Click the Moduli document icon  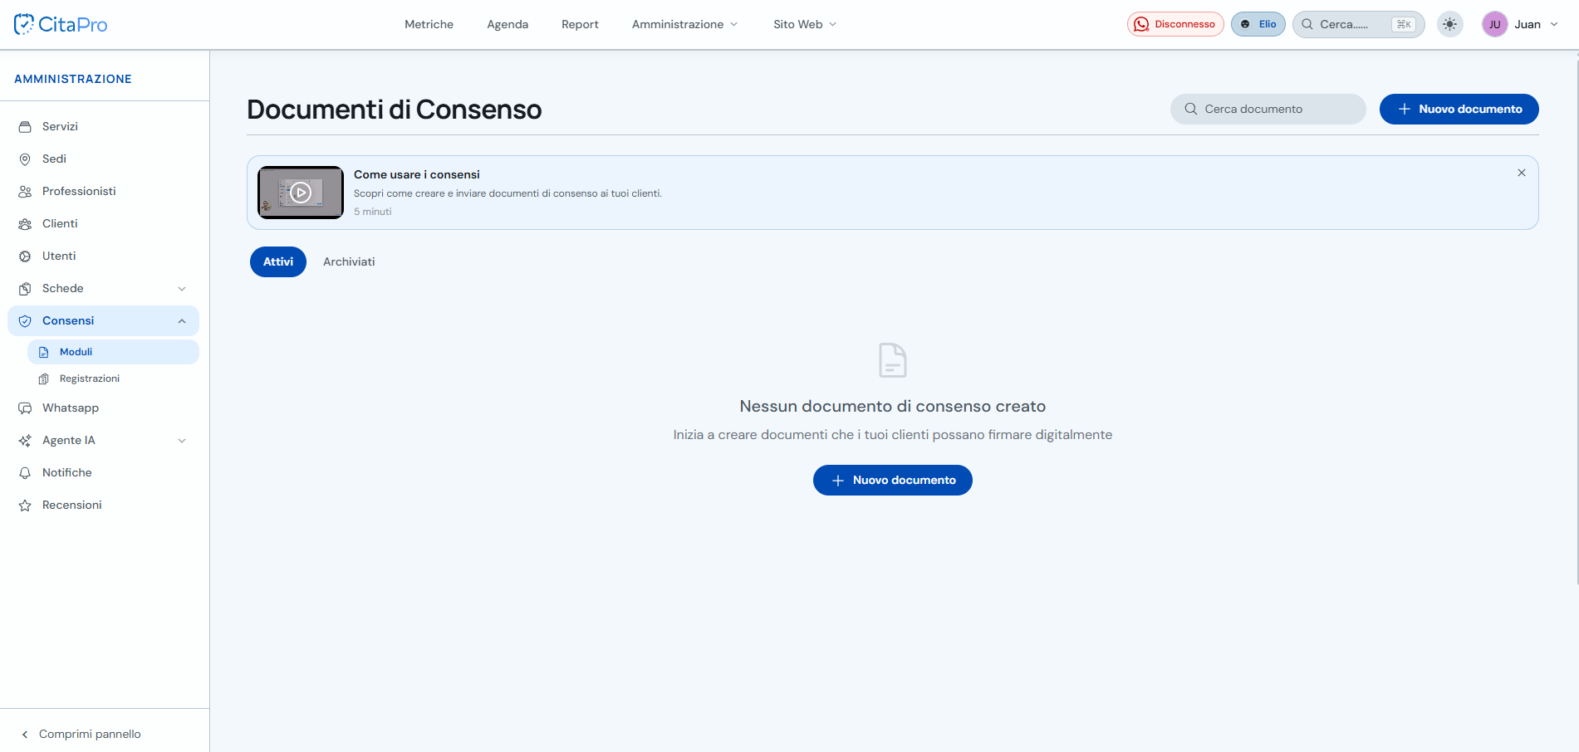pyautogui.click(x=44, y=352)
